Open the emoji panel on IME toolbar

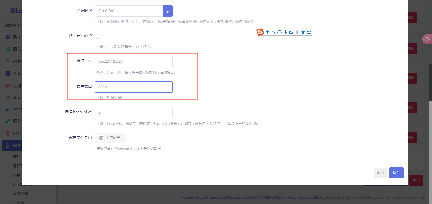tap(279, 32)
